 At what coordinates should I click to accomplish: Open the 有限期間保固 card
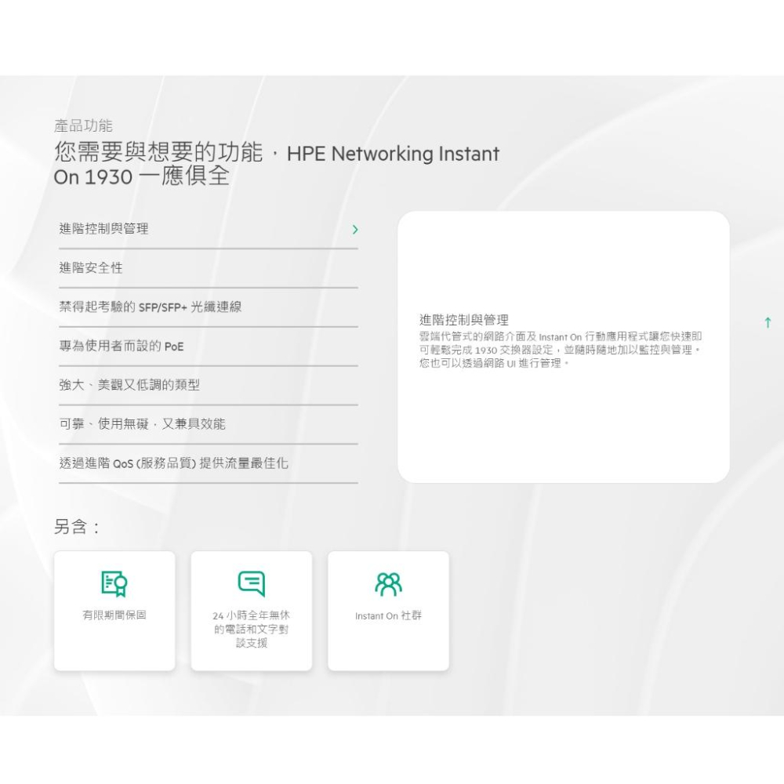point(114,610)
